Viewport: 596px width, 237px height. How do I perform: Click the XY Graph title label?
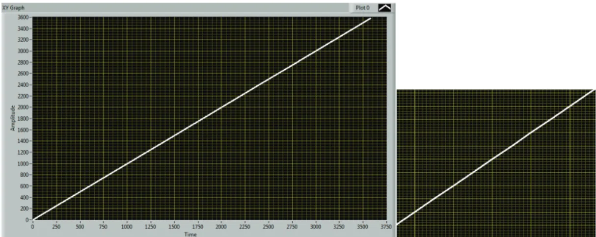(x=14, y=8)
